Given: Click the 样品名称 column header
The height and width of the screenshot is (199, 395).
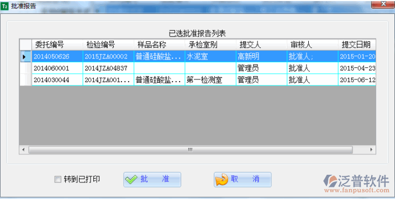Looking at the screenshot, I should pos(159,45).
